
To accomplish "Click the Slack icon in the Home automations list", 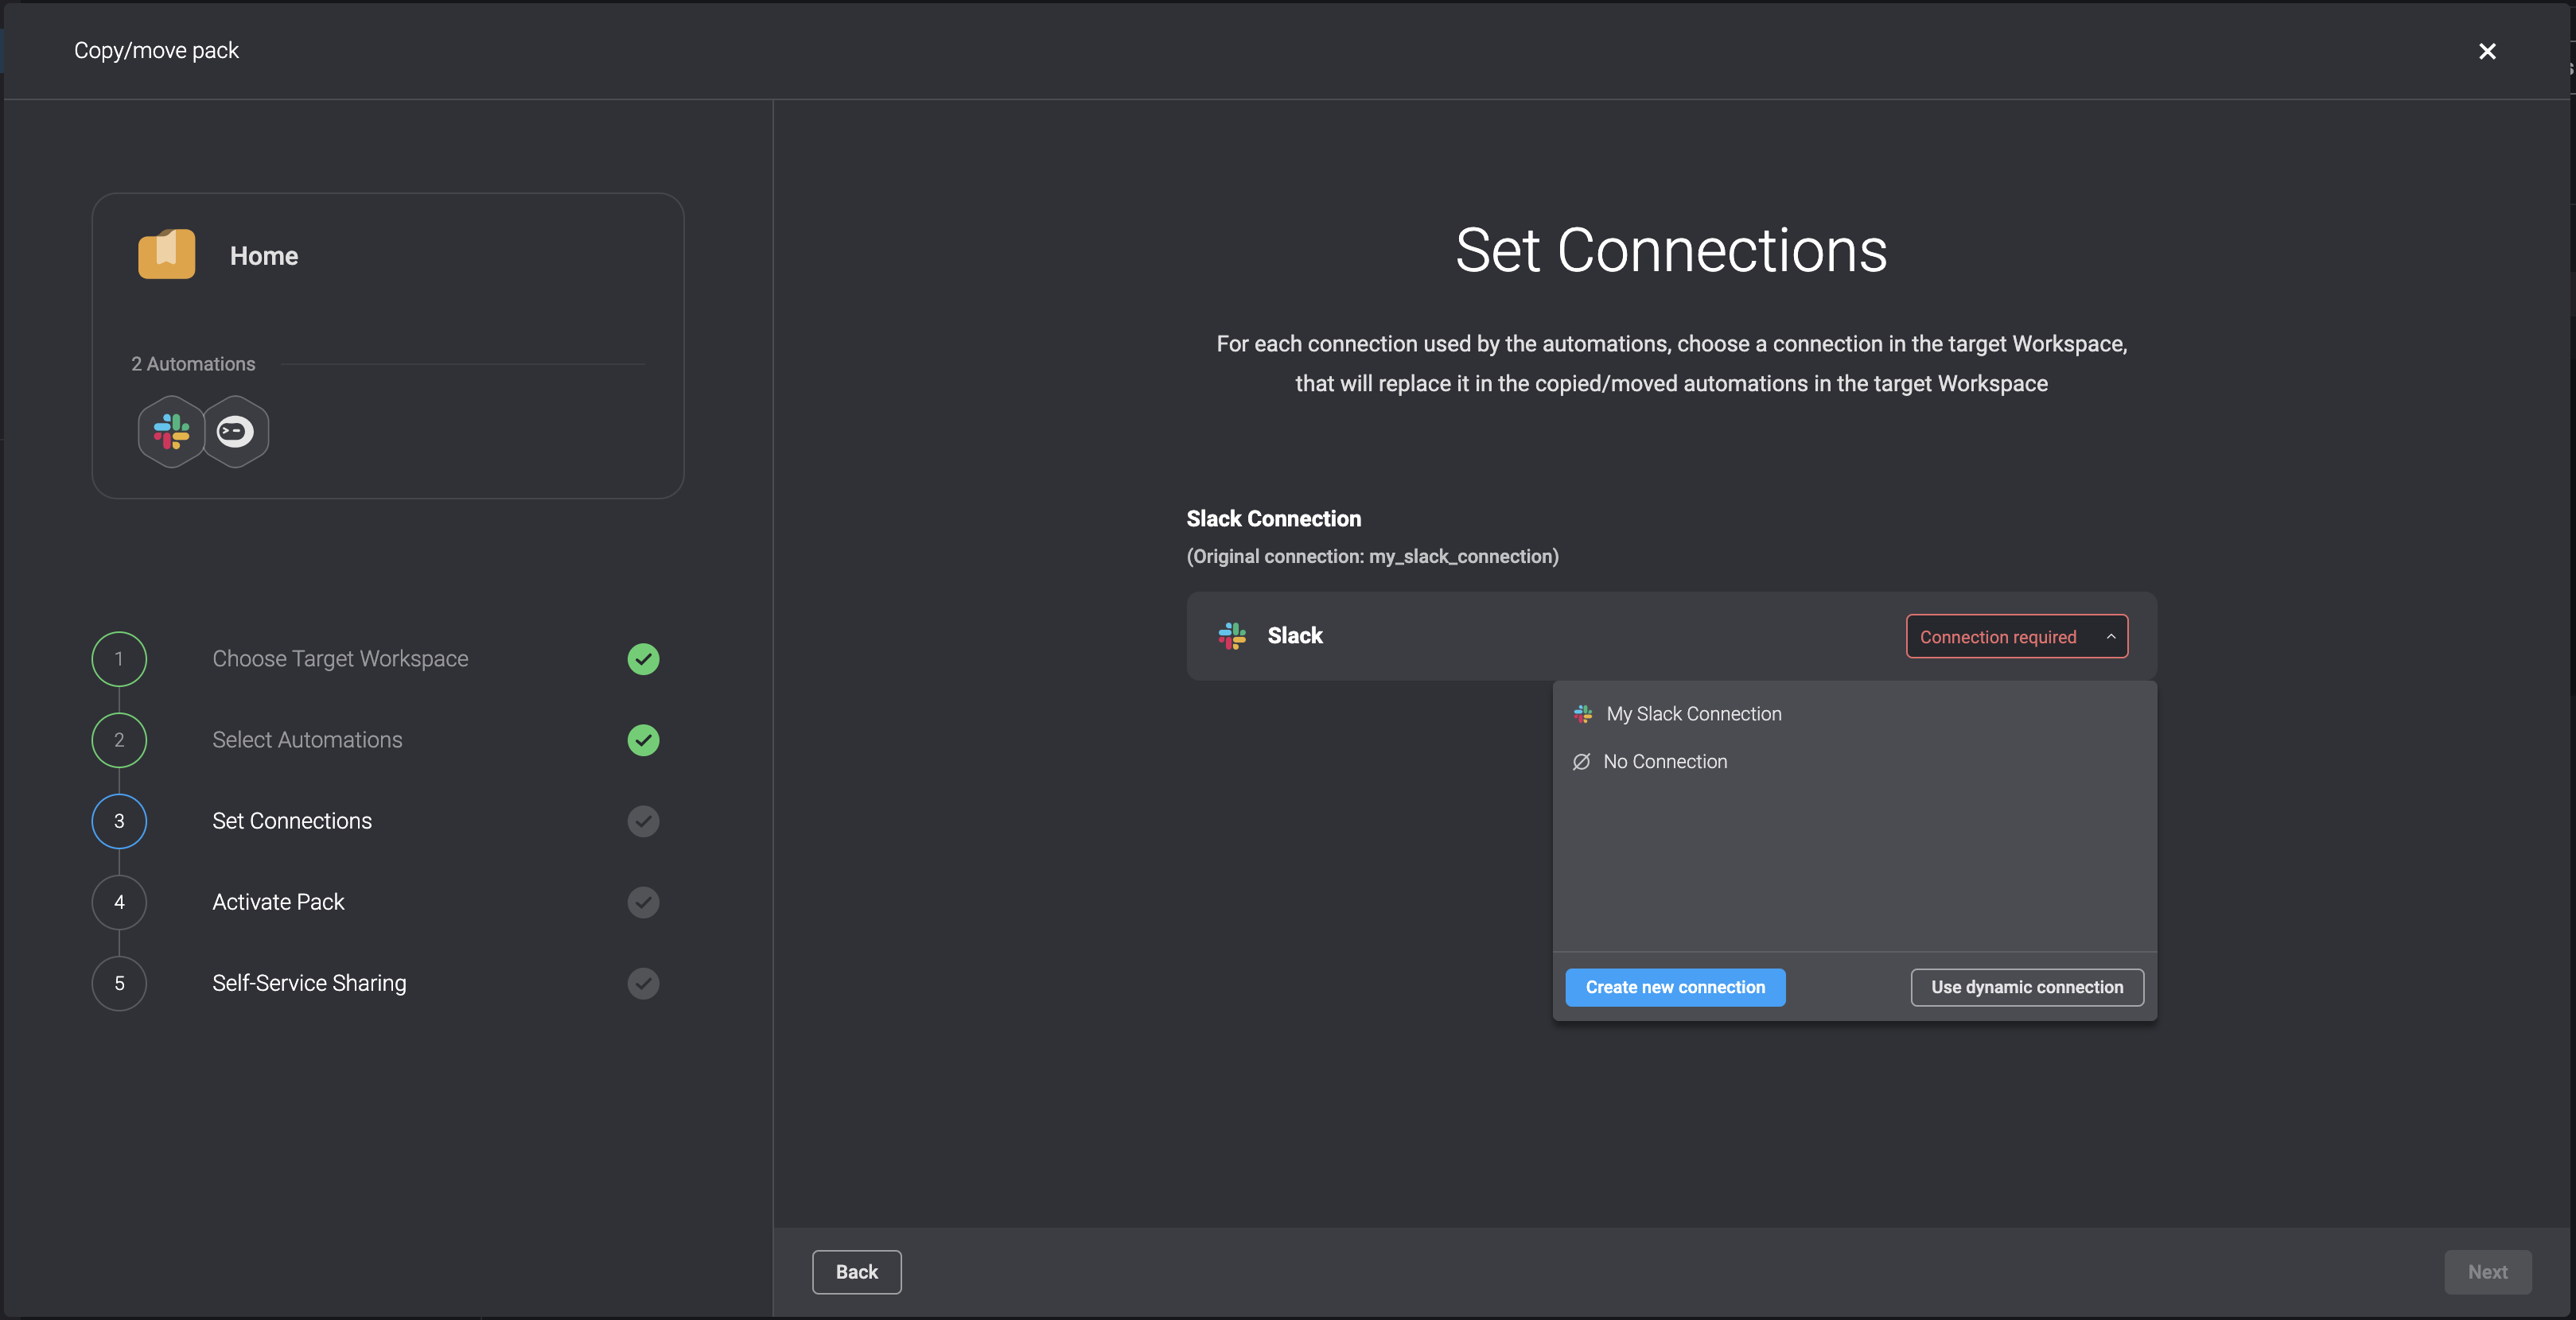I will point(172,431).
